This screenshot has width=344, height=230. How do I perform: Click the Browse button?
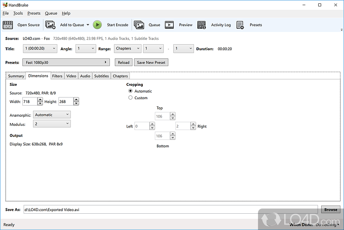pyautogui.click(x=331, y=209)
